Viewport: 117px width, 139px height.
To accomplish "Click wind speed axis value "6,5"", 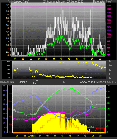I will pyautogui.click(x=7, y=12).
